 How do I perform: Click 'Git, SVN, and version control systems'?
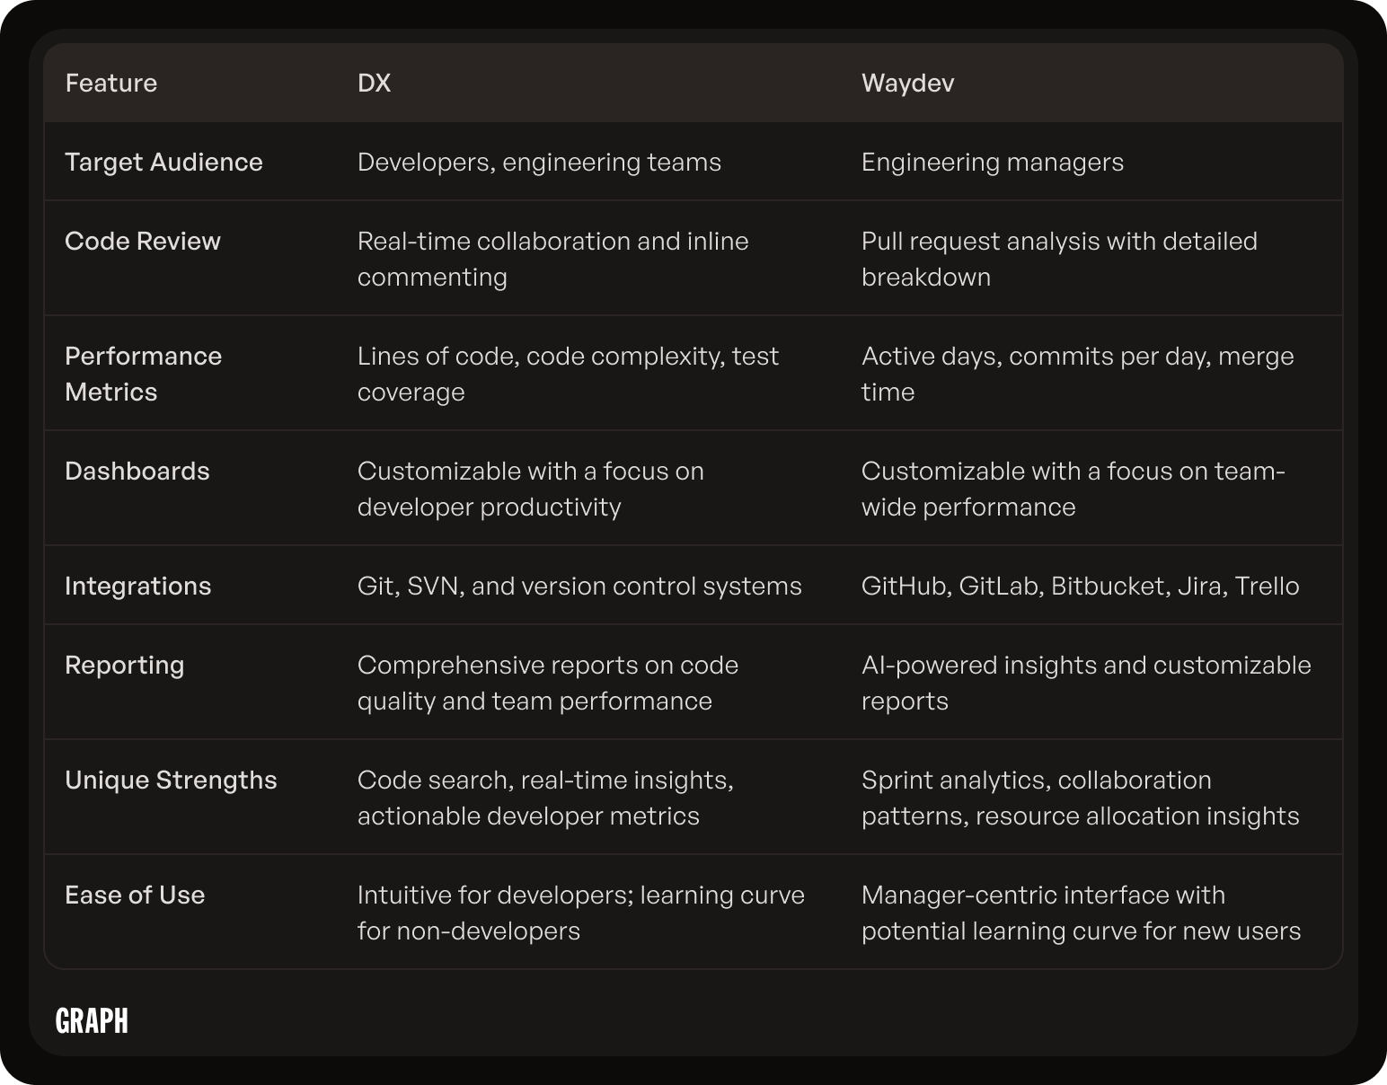click(x=579, y=586)
